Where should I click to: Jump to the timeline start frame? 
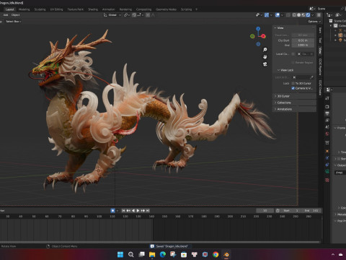point(123,211)
